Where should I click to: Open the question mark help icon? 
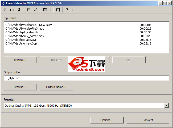click(67, 10)
